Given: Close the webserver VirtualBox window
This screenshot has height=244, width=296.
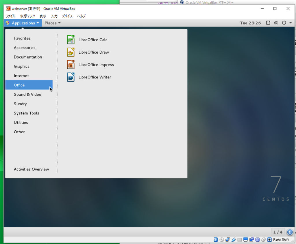Looking at the screenshot, I should [x=288, y=9].
